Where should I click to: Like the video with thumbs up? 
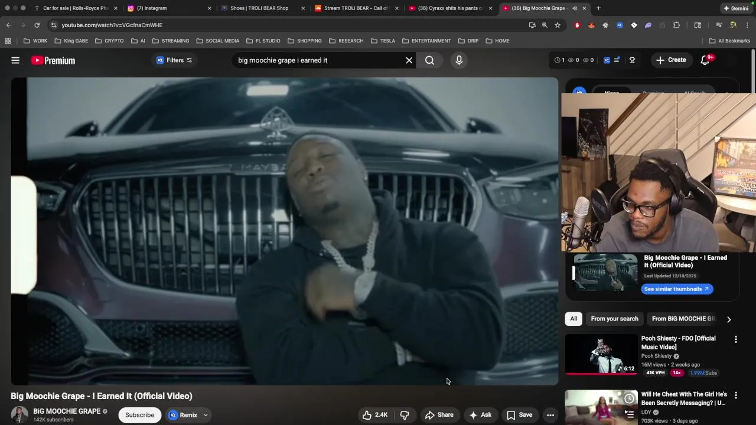[375, 415]
